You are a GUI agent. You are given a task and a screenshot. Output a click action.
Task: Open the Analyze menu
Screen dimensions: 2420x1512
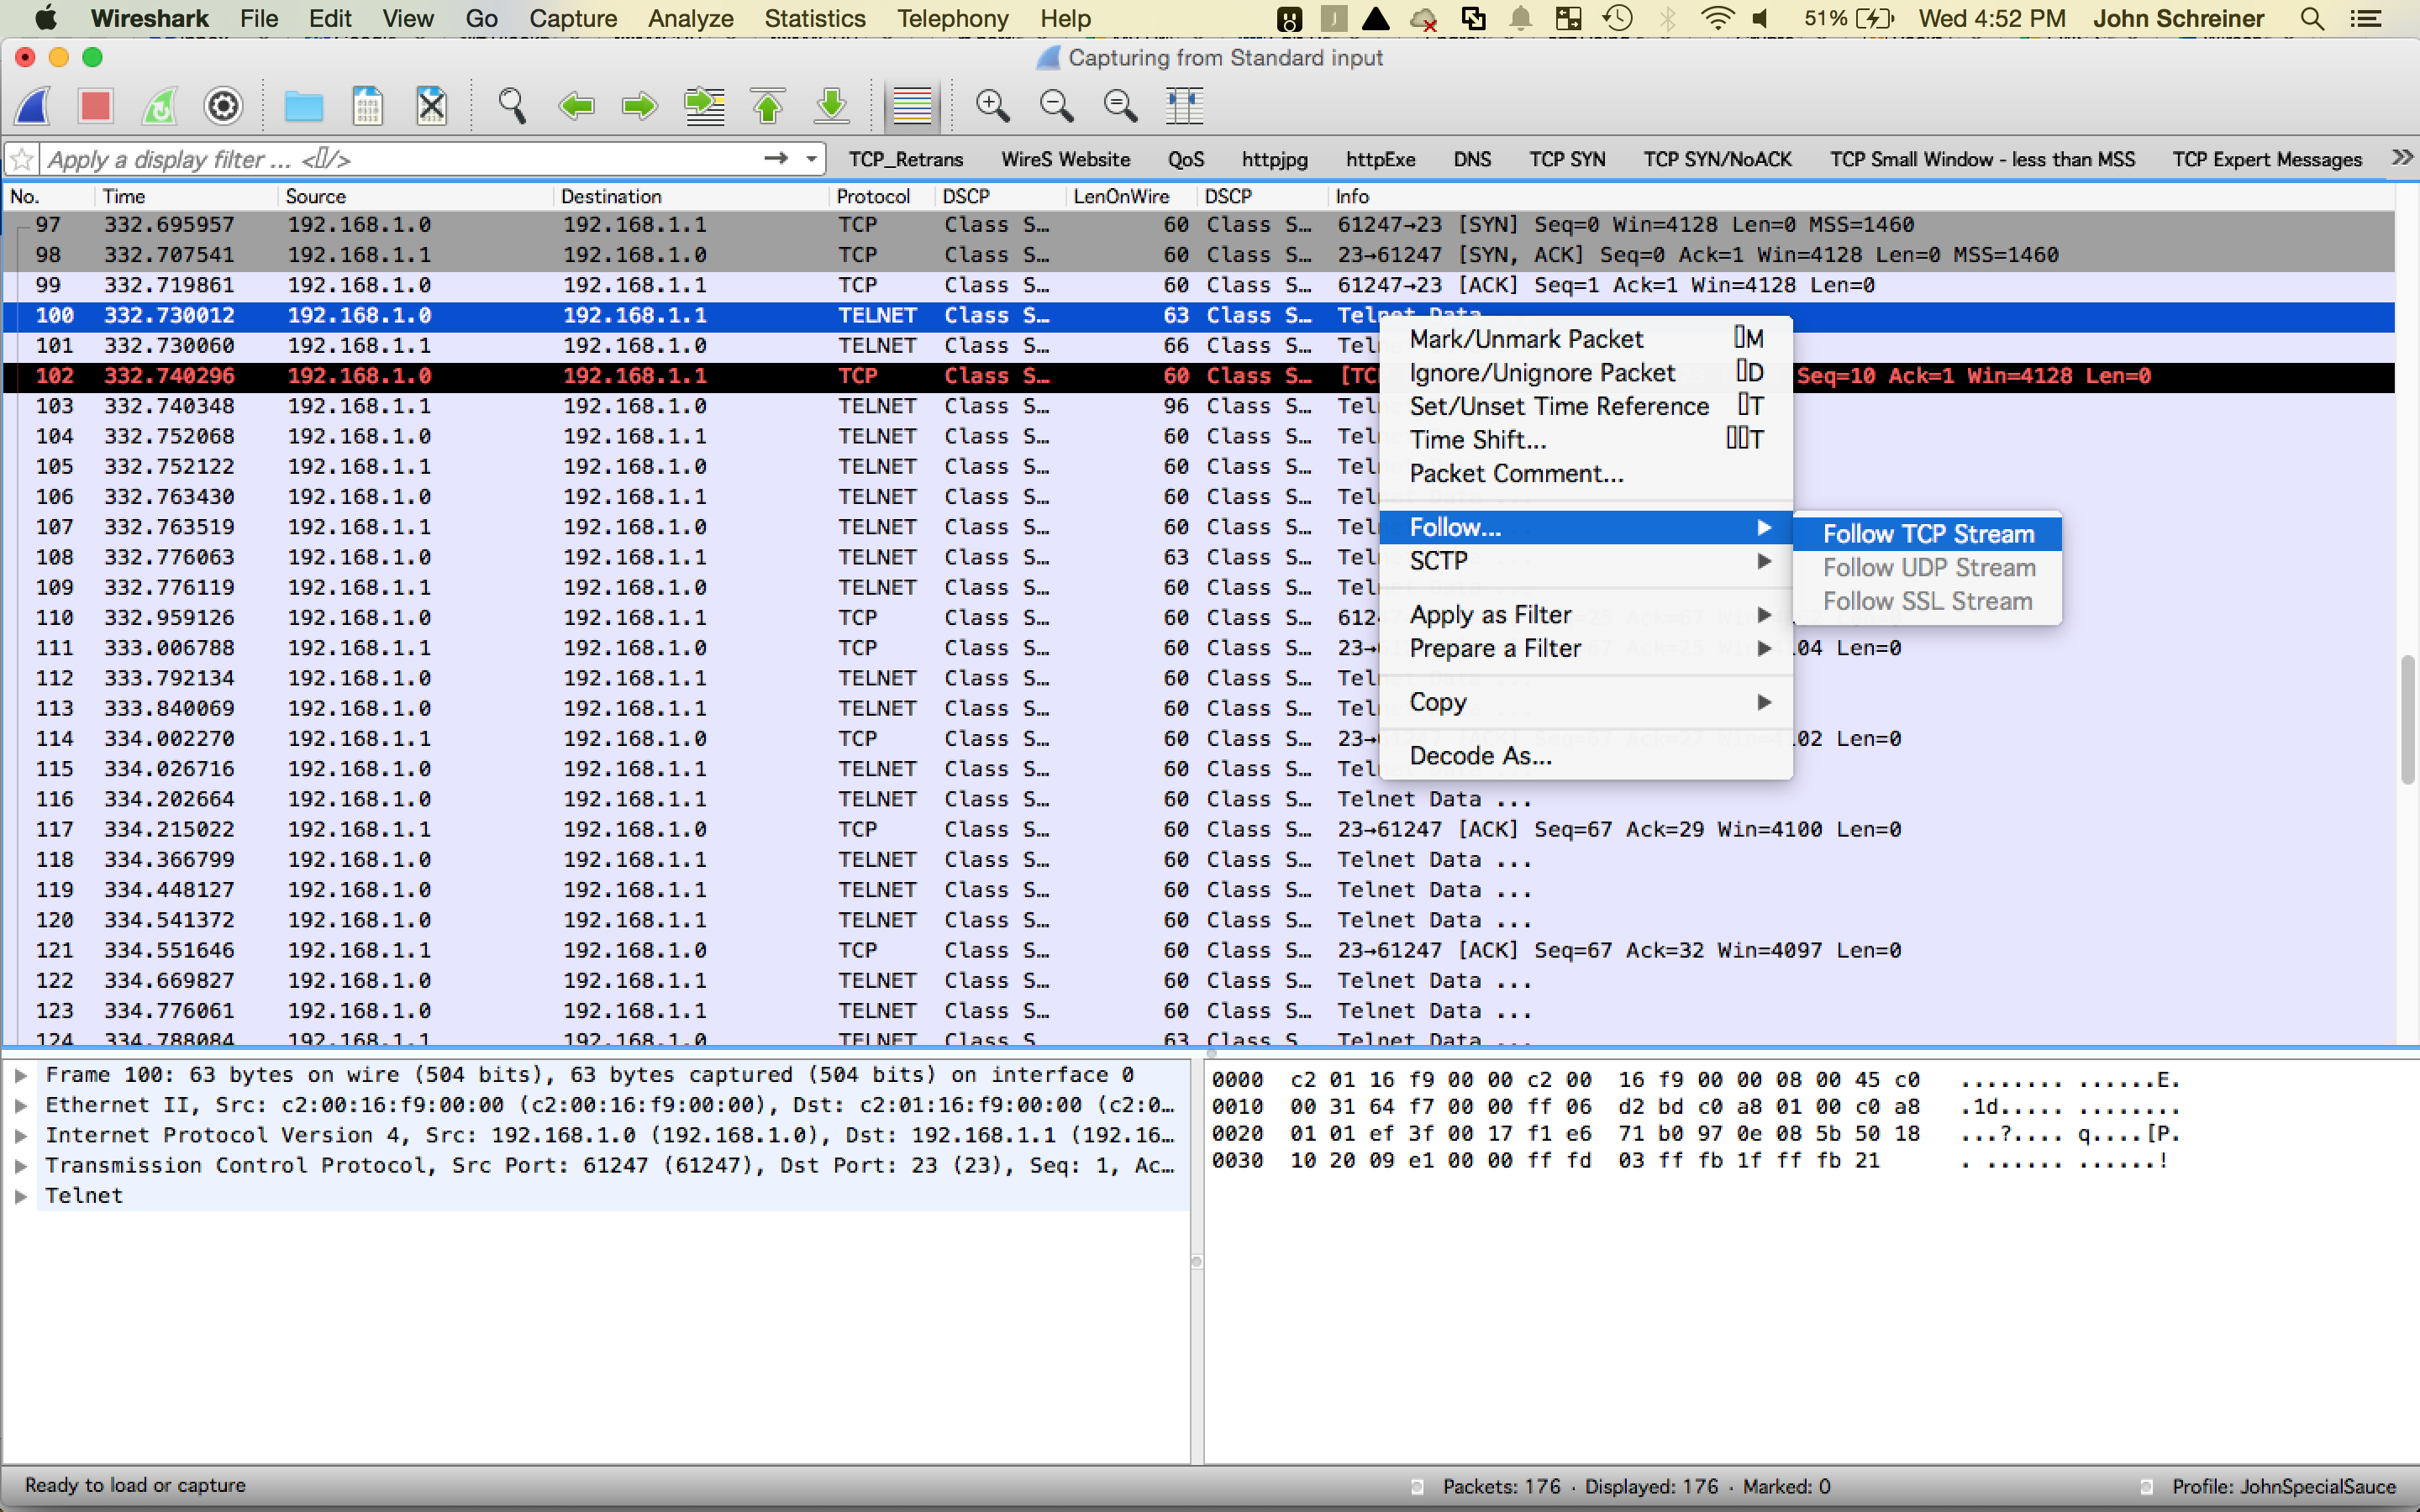[x=690, y=18]
